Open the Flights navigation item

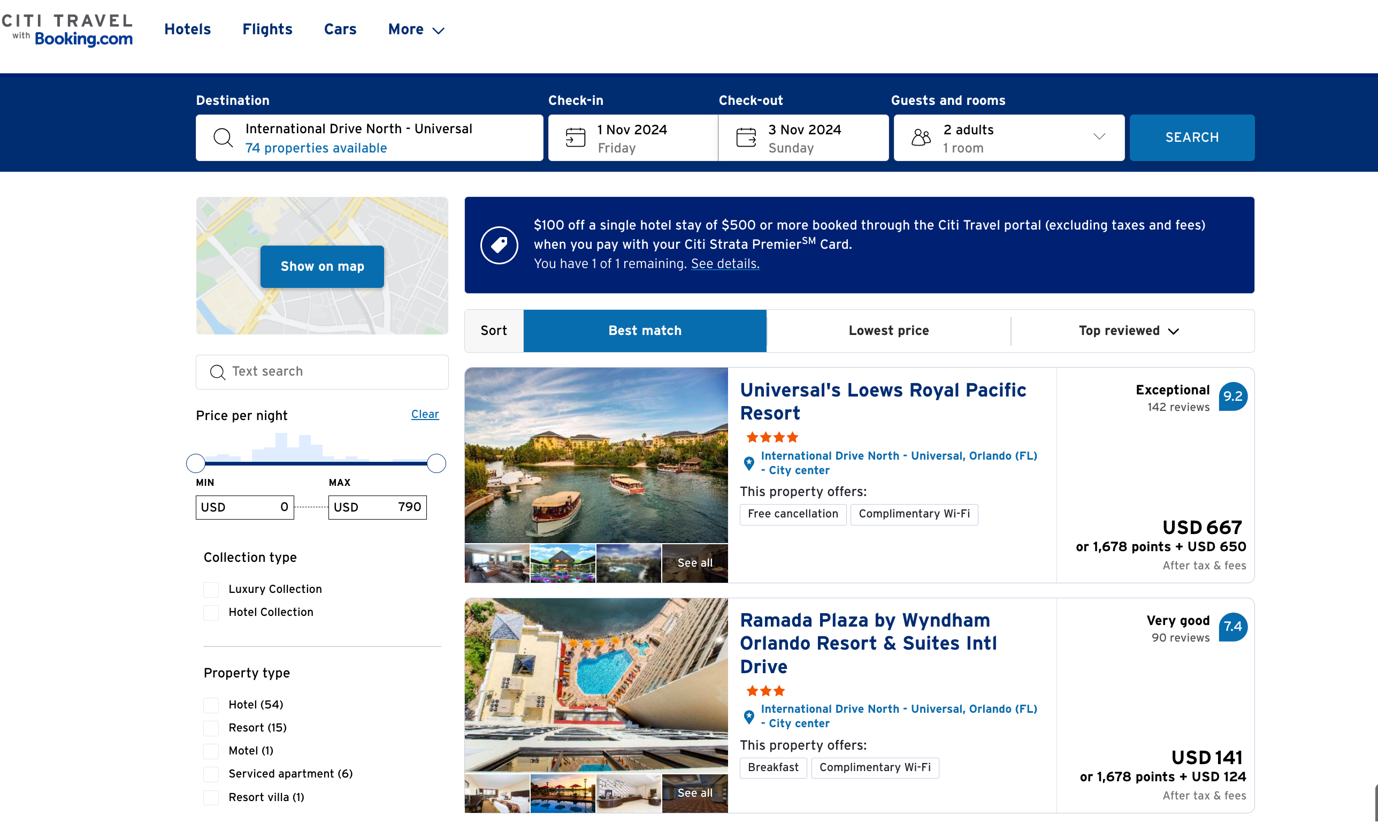point(267,29)
